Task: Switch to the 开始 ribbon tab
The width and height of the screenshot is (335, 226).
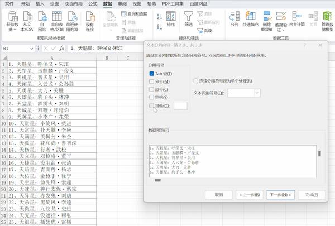Action: 25,4
